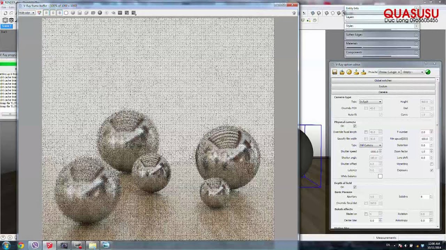Enable the Override FOV checkbox
The height and width of the screenshot is (250, 446).
pyautogui.click(x=366, y=108)
